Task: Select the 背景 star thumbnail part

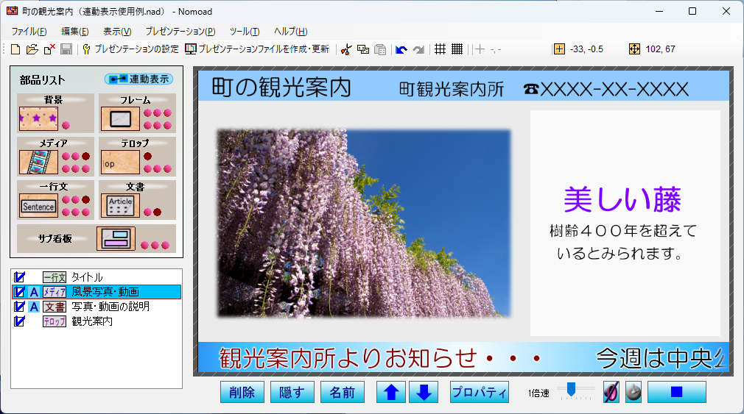Action: click(x=38, y=118)
